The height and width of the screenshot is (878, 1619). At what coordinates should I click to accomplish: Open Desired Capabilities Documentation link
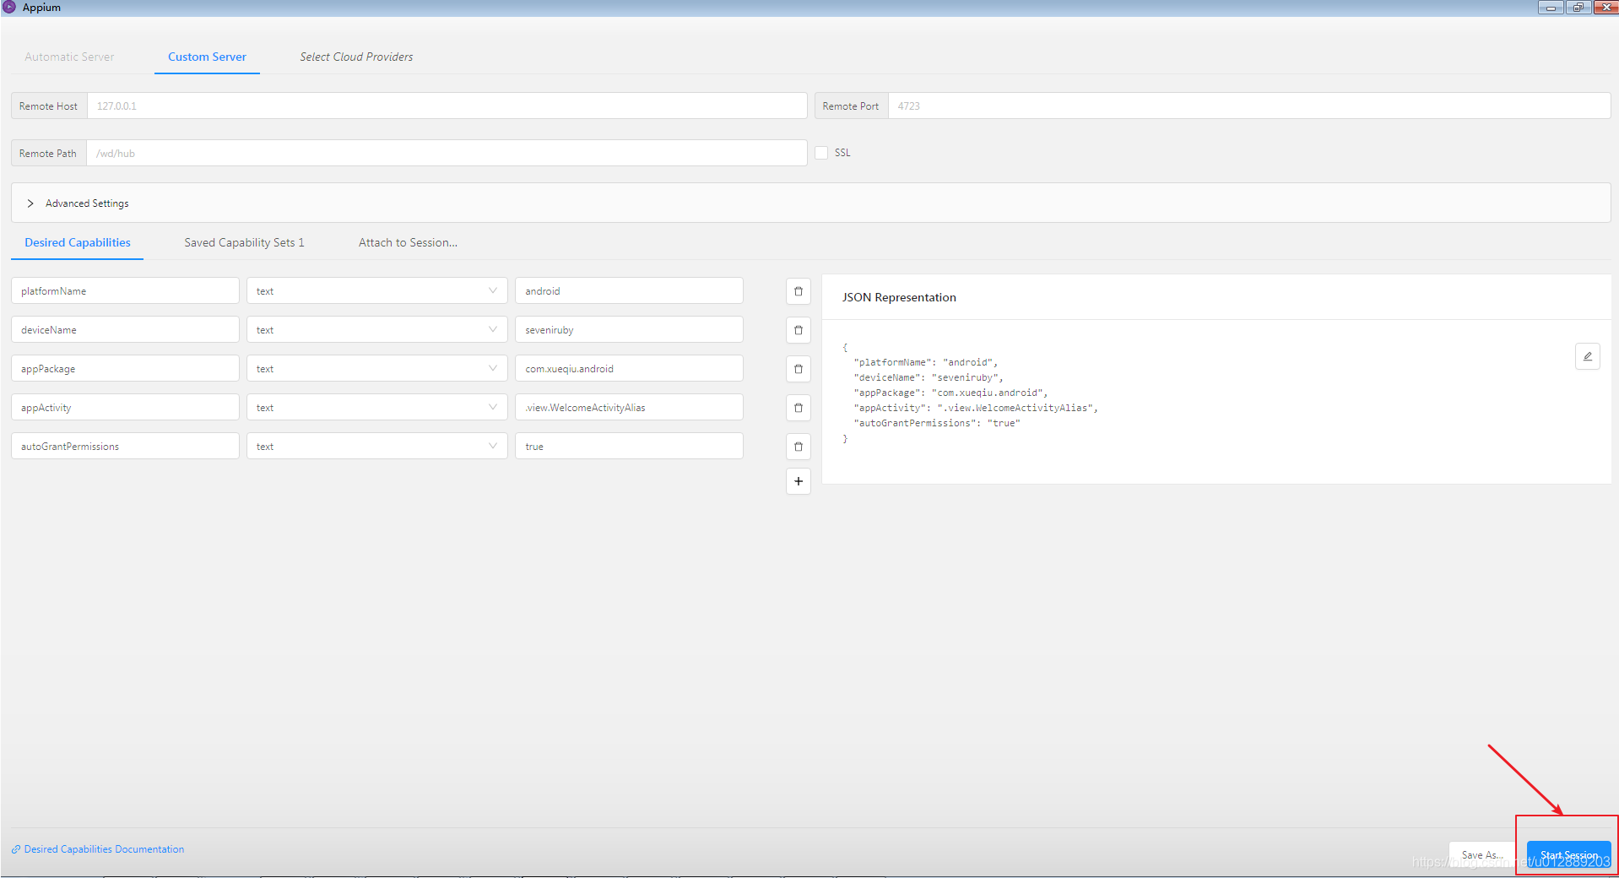(x=98, y=849)
